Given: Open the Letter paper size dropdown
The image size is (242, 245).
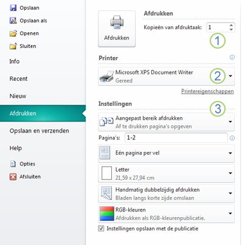Looking at the screenshot, I should click(230, 173).
